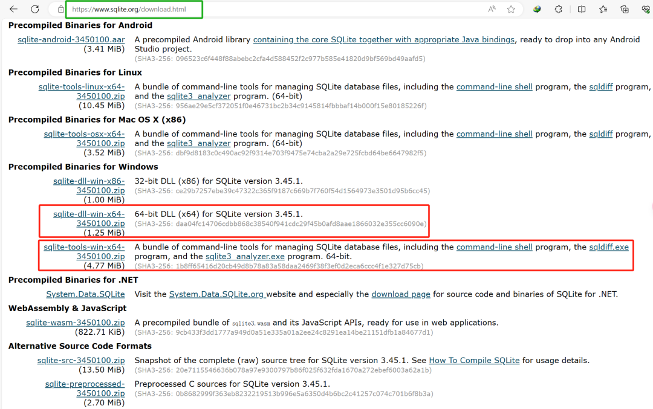Screen dimensions: 653x409
Task: Click the Precompiled Binaries for Mac OS X heading
Action: (97, 120)
